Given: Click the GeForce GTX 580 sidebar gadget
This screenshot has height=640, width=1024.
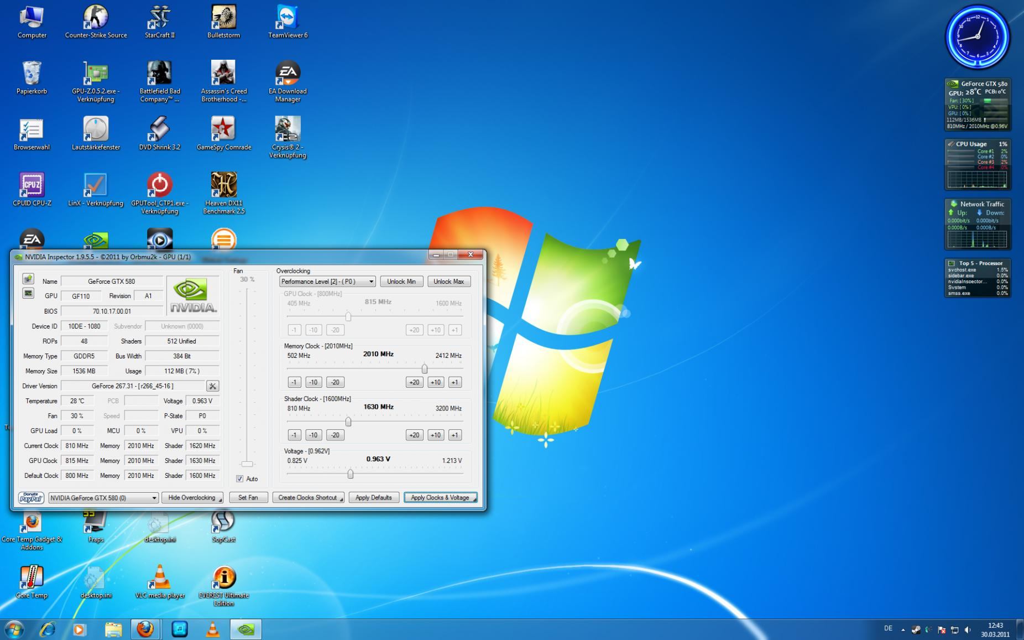Looking at the screenshot, I should [x=978, y=105].
